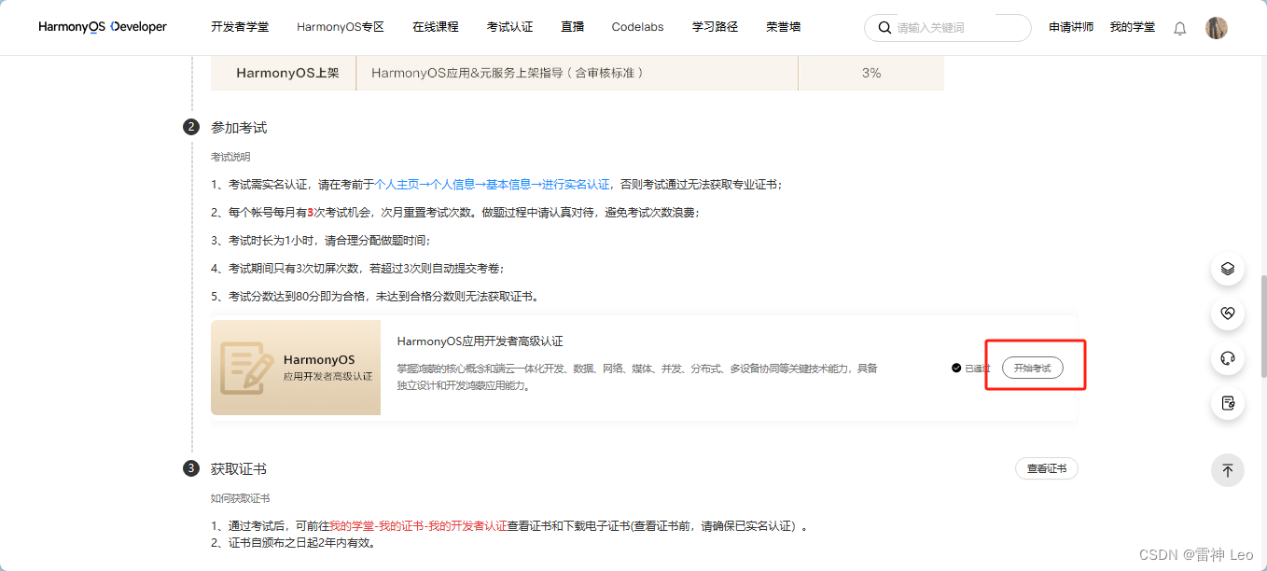Click the HarmonyOS Developer logo
The image size is (1267, 571).
[x=103, y=27]
